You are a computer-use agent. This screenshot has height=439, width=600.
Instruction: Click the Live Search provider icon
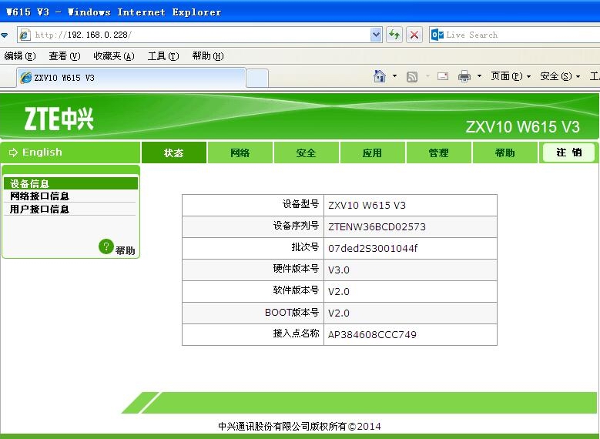pos(437,35)
